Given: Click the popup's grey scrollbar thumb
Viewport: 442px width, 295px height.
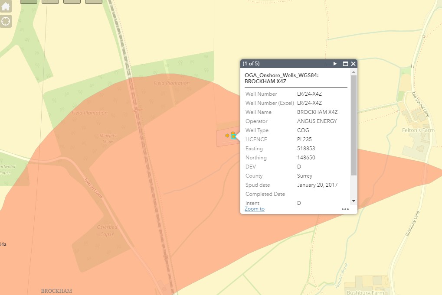Looking at the screenshot, I should tap(354, 126).
